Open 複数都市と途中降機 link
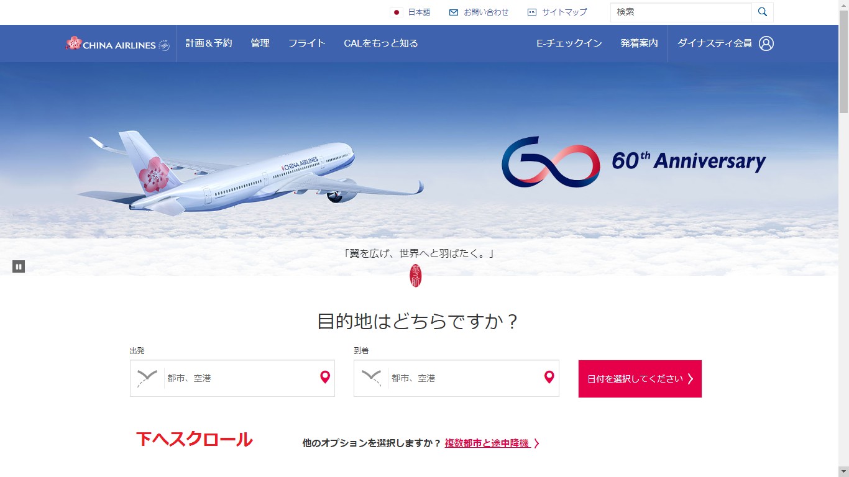 click(x=487, y=443)
